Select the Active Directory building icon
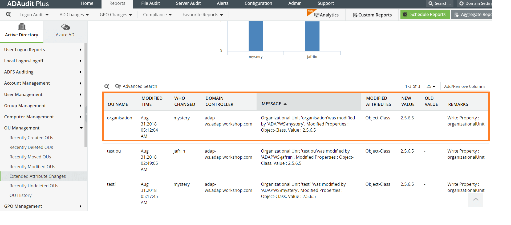 22,27
